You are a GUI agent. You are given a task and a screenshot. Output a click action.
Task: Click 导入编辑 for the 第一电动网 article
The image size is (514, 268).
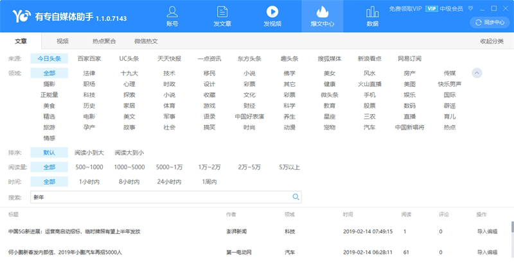tap(487, 253)
